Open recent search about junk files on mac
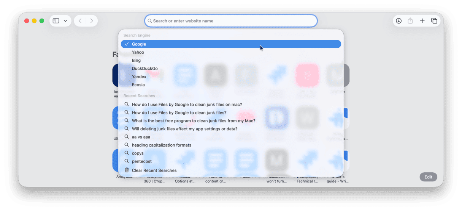 (x=231, y=104)
